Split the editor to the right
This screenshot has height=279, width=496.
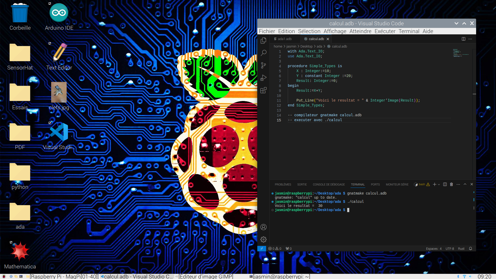click(463, 39)
